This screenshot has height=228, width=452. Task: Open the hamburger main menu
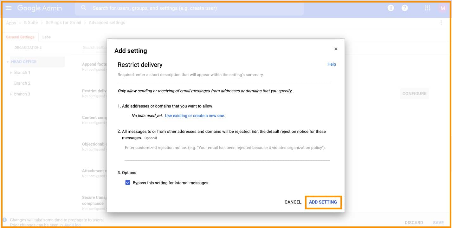(9, 8)
